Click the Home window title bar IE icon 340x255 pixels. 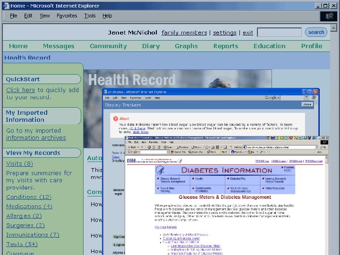click(6, 6)
